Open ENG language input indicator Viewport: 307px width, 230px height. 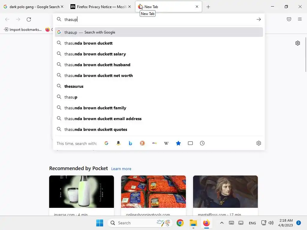click(252, 223)
